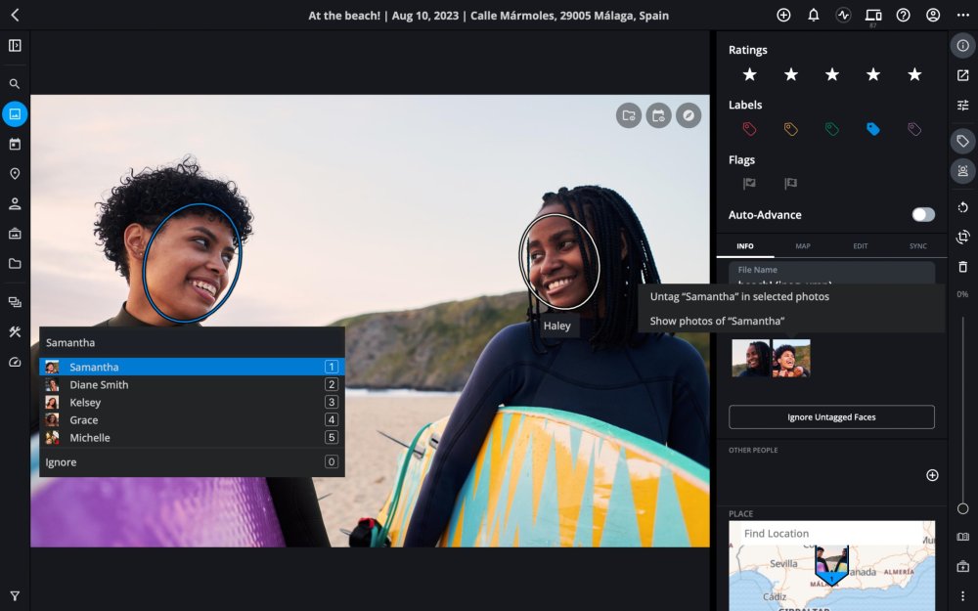Open the help question mark icon

(903, 15)
